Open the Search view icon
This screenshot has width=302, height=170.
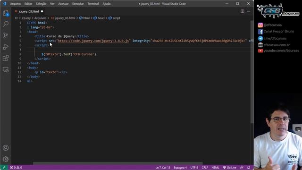pyautogui.click(x=6, y=24)
